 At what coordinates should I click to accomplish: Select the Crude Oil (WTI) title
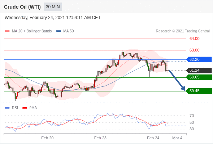point(22,7)
